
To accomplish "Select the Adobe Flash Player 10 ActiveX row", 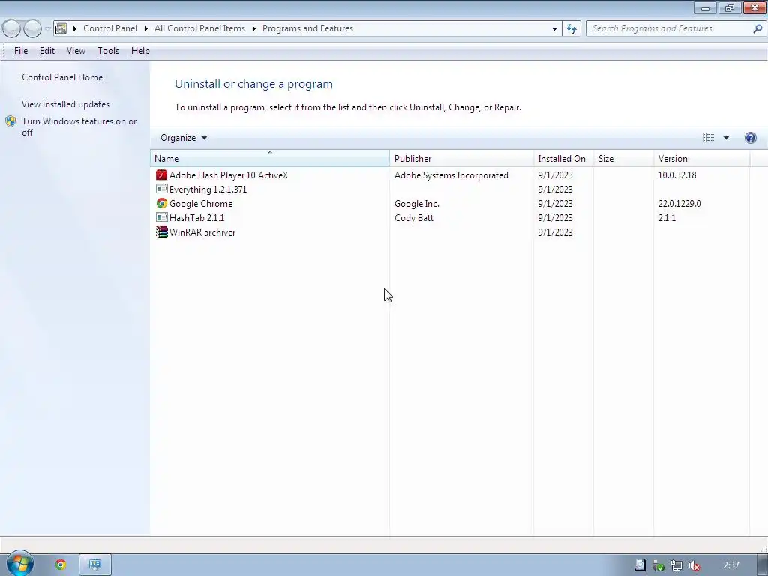I will coord(452,175).
